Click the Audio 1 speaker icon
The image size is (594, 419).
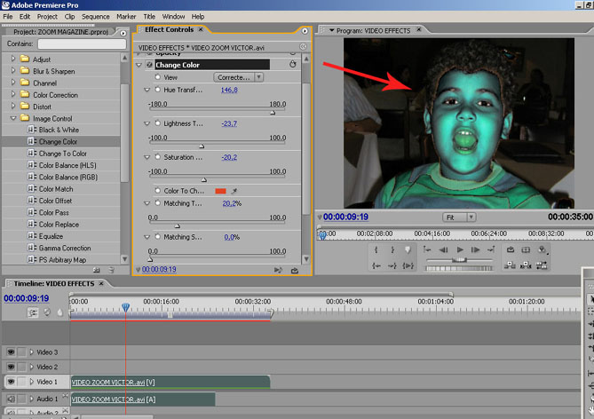point(12,399)
